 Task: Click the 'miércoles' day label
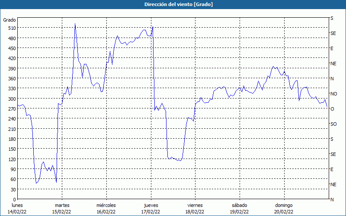point(106,205)
